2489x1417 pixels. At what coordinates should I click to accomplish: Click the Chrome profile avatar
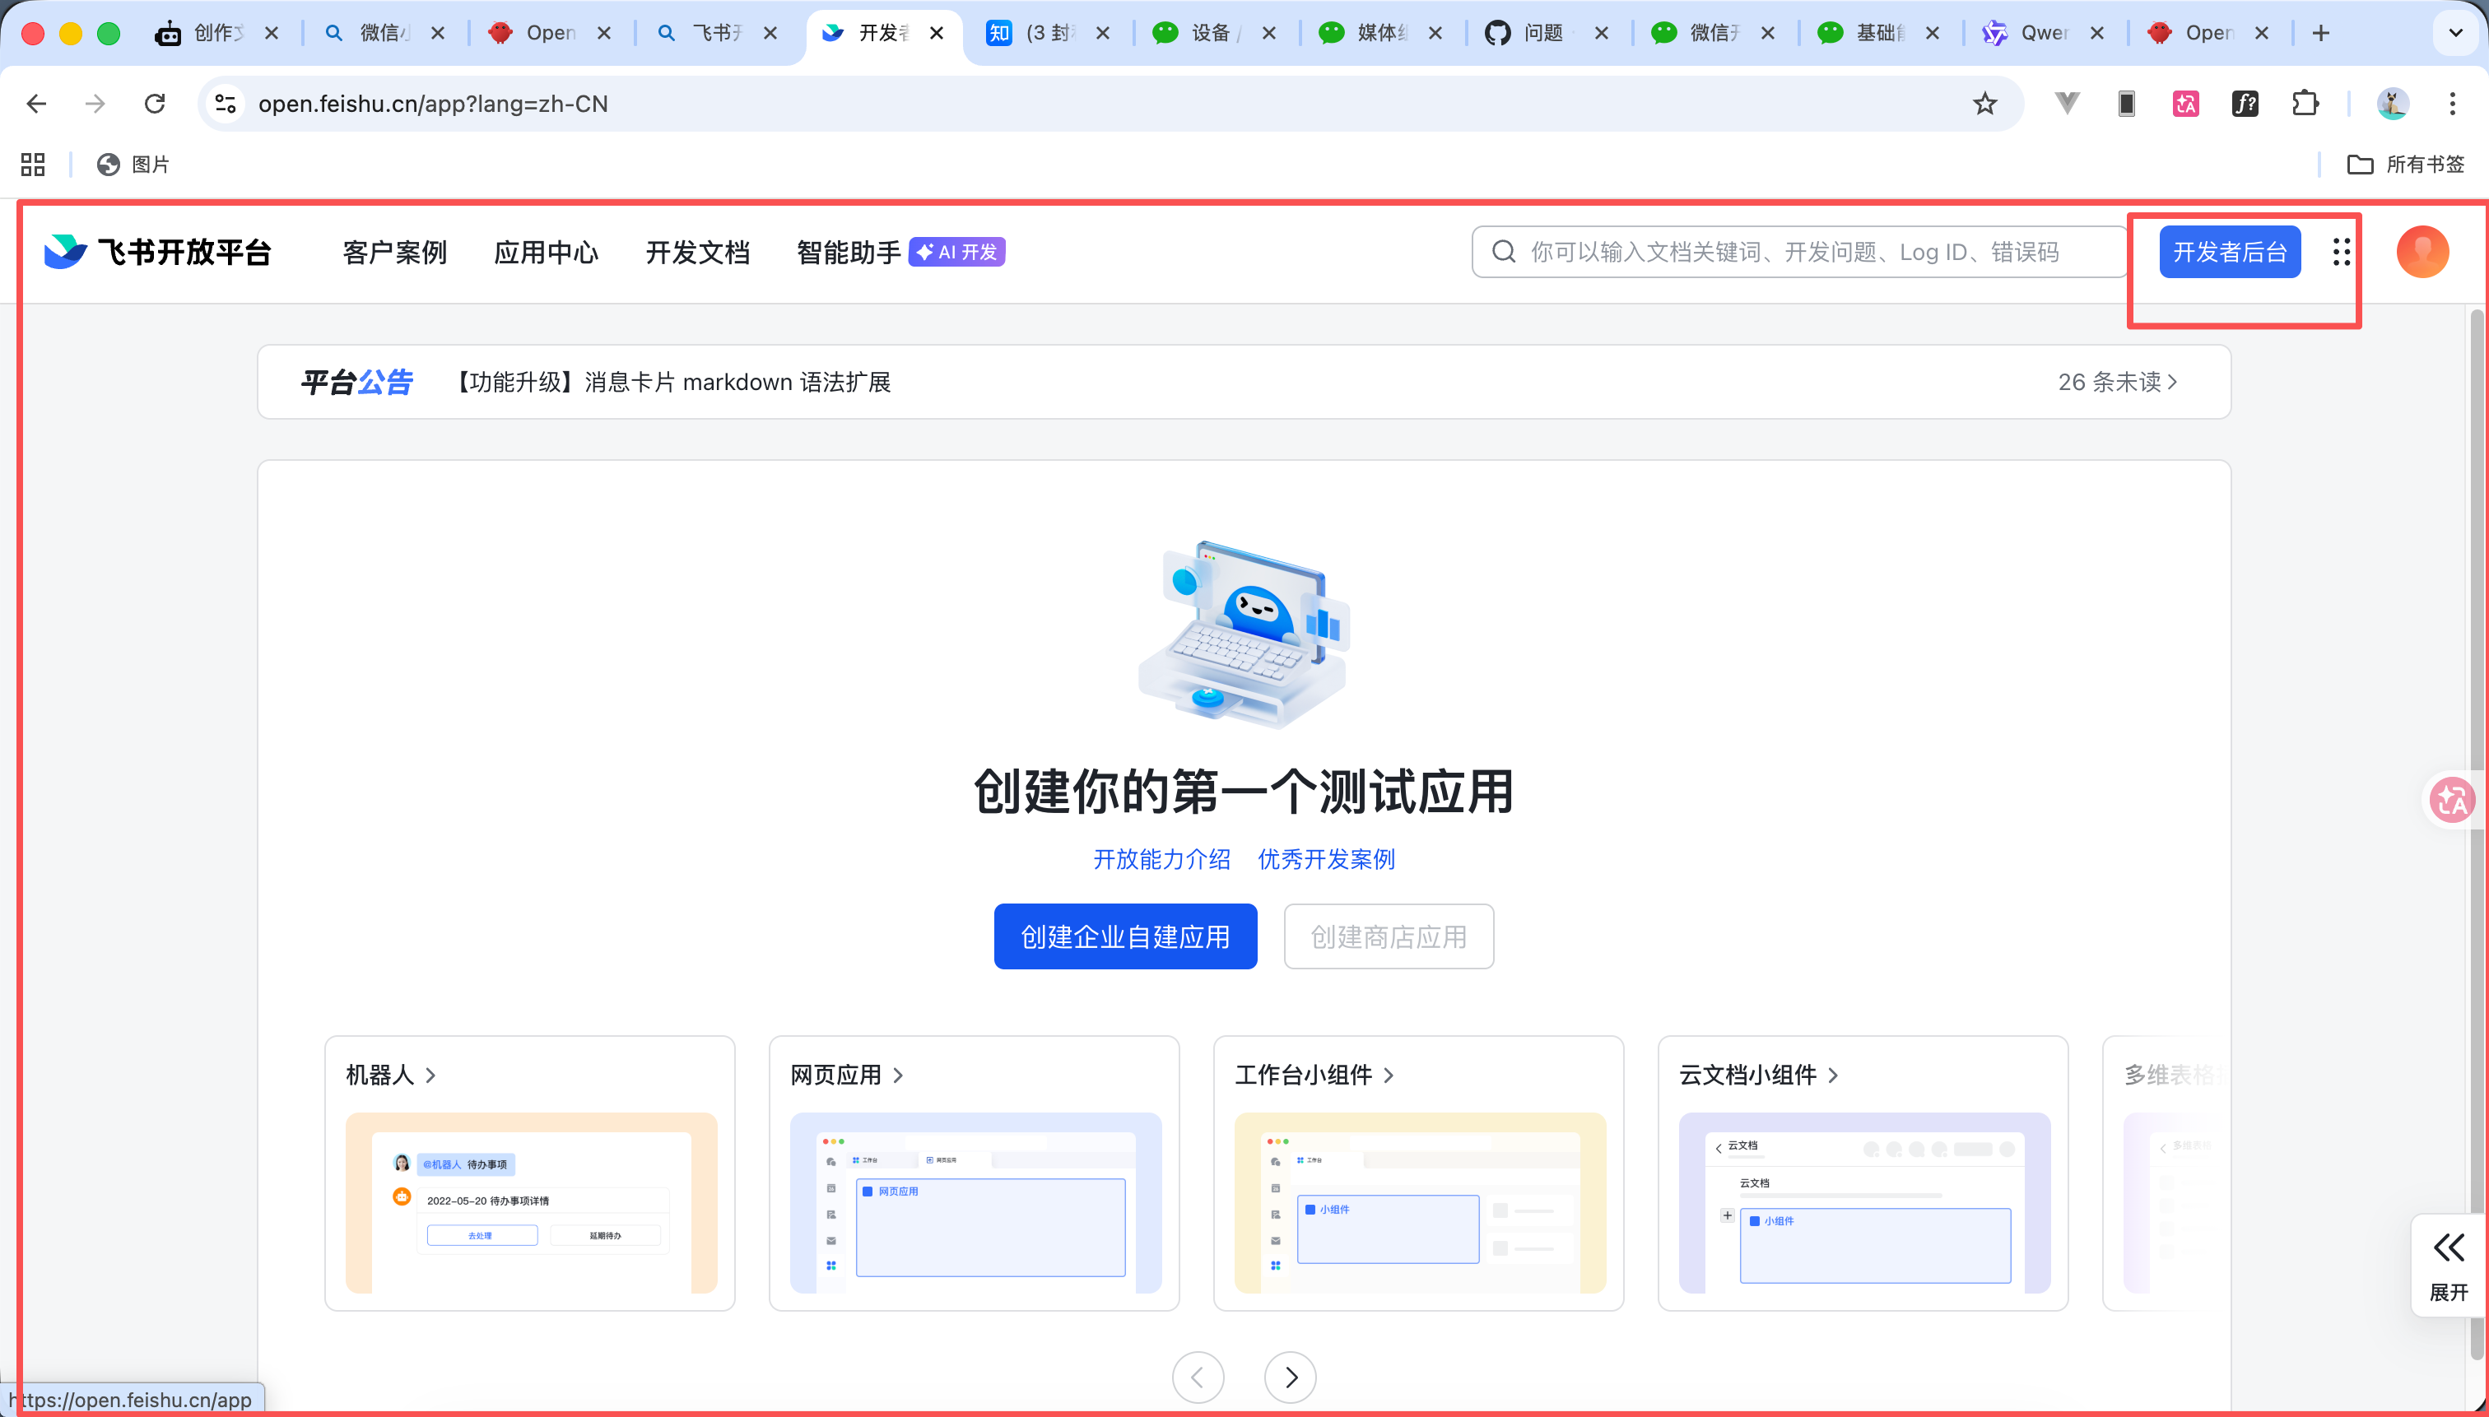click(x=2393, y=103)
